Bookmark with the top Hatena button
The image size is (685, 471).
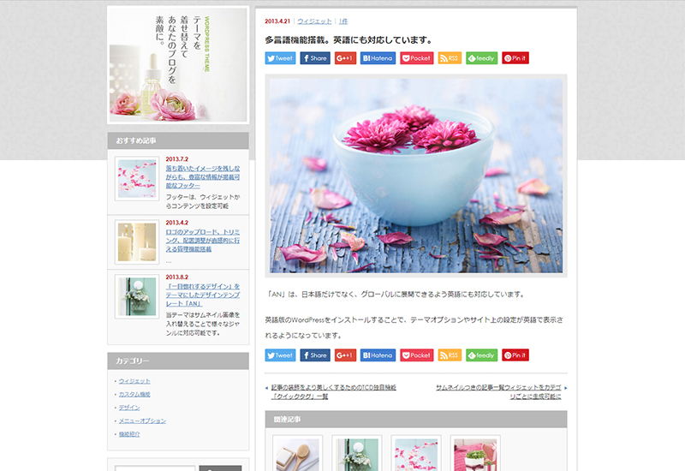pyautogui.click(x=378, y=58)
